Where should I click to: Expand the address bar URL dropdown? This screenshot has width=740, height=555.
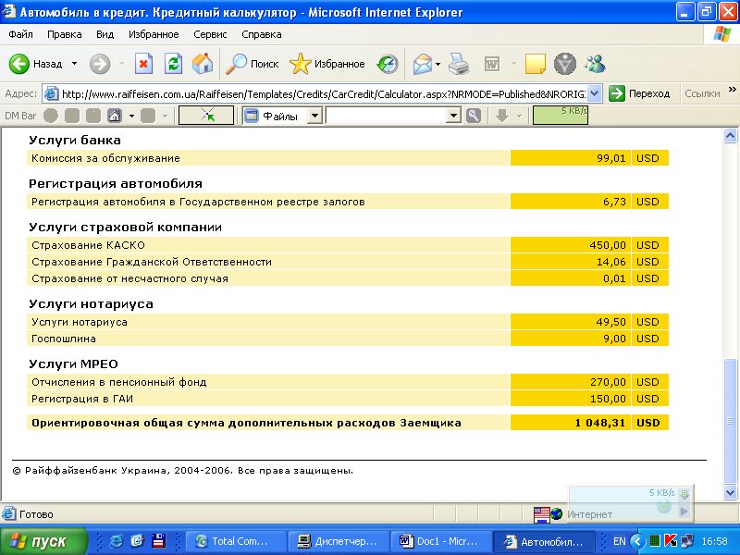tap(594, 93)
